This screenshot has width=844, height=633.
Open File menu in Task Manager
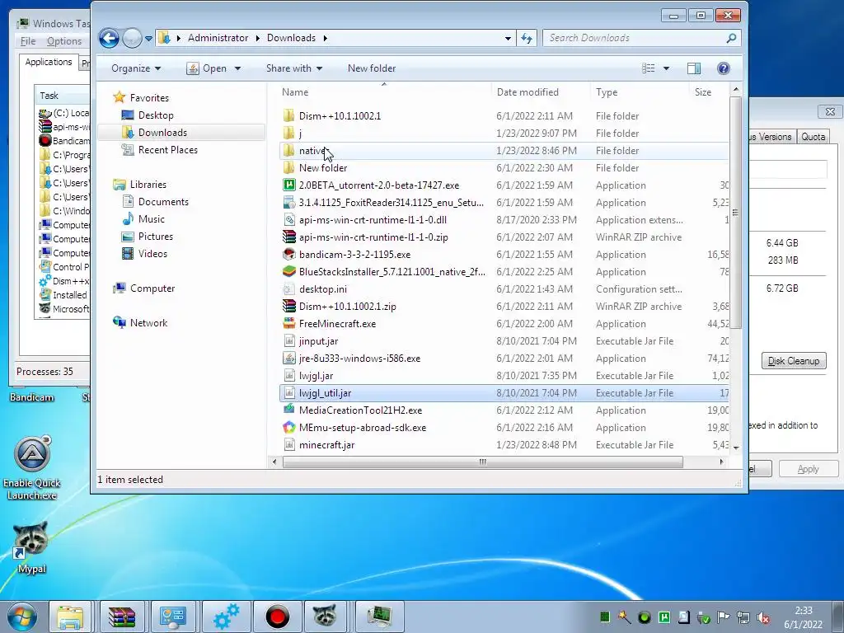pos(28,41)
